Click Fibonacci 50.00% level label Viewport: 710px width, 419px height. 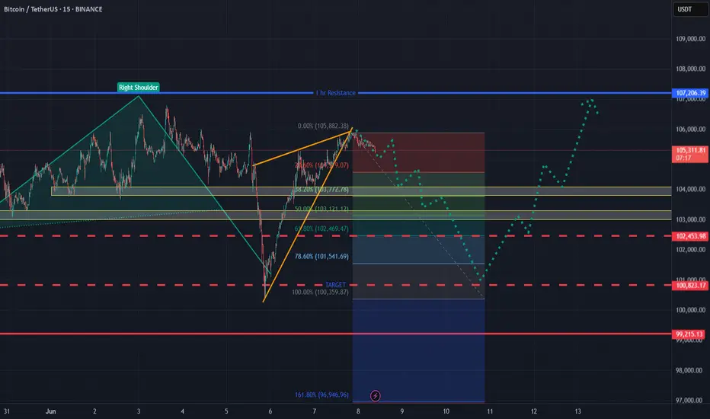coord(321,209)
